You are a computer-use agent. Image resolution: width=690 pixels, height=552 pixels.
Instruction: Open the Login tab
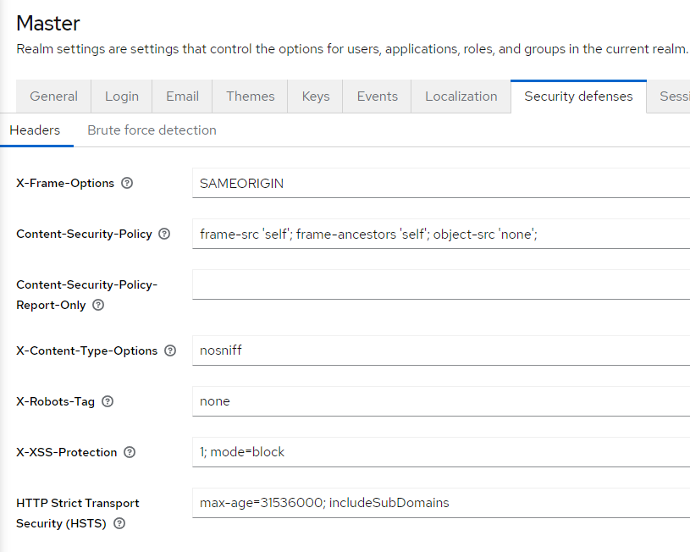122,97
